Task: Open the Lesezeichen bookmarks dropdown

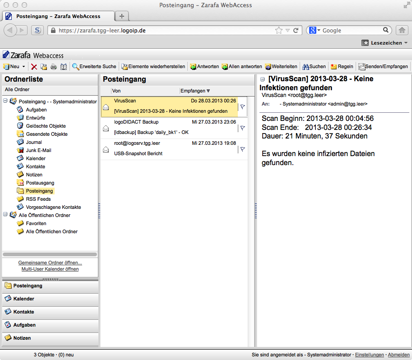Action: coord(384,43)
